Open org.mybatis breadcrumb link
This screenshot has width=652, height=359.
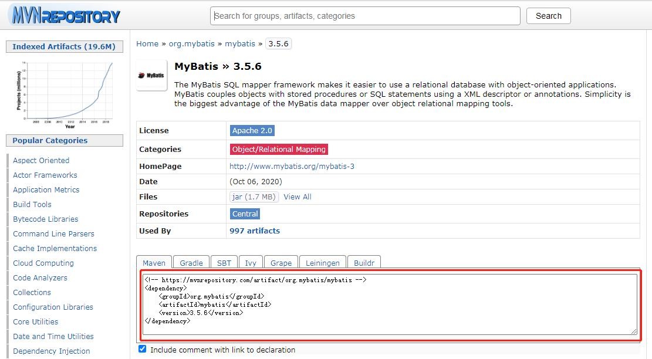192,43
